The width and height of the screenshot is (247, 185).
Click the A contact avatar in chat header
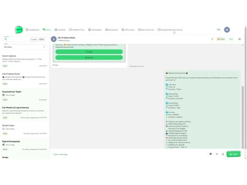point(54,39)
